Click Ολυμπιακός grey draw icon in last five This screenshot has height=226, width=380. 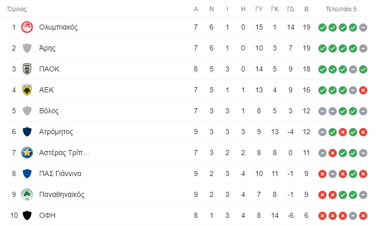pyautogui.click(x=363, y=28)
